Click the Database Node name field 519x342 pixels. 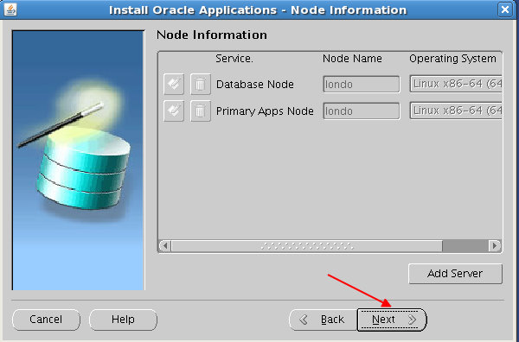[361, 85]
